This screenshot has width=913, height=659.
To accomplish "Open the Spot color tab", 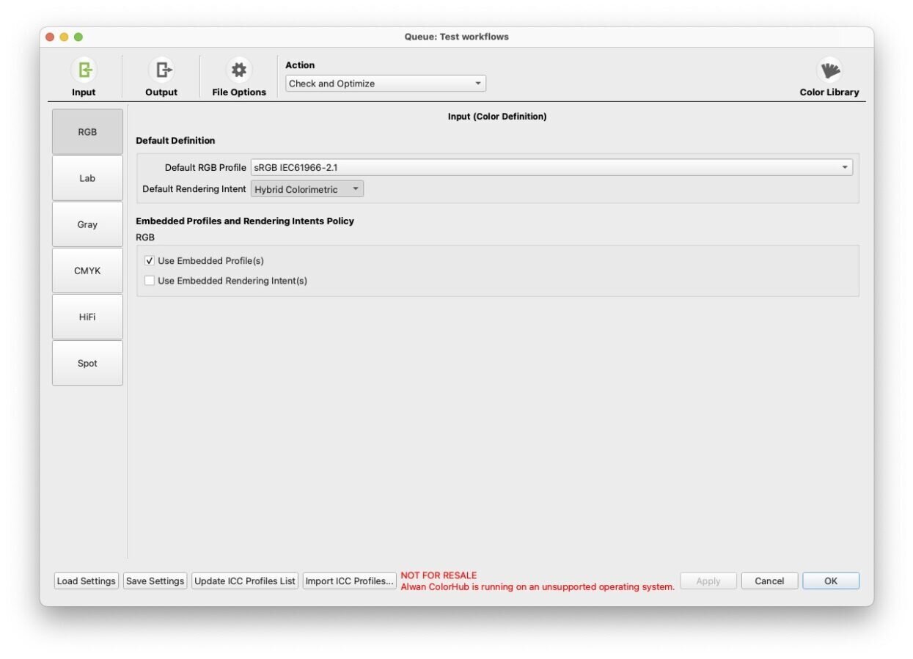I will click(87, 363).
